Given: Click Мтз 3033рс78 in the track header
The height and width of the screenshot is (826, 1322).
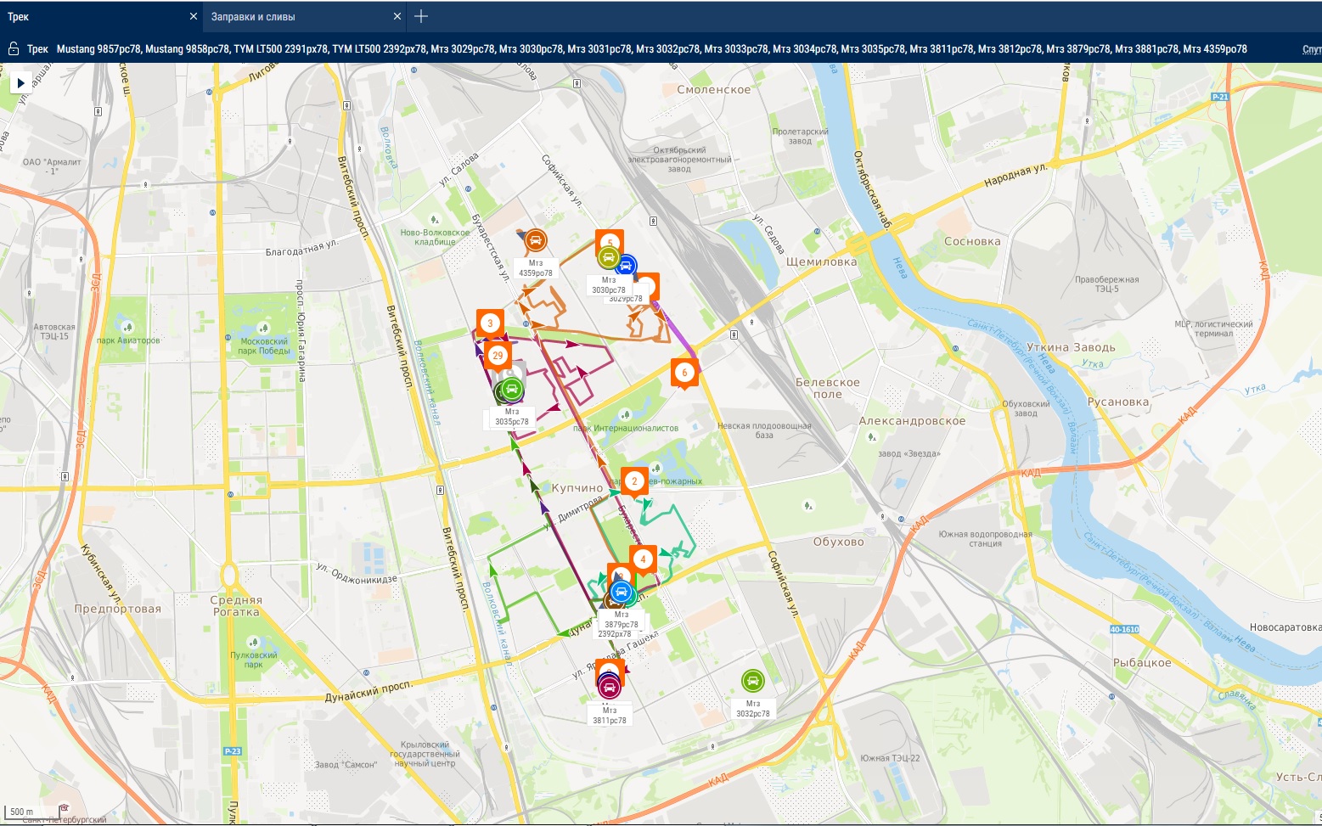Looking at the screenshot, I should [736, 49].
